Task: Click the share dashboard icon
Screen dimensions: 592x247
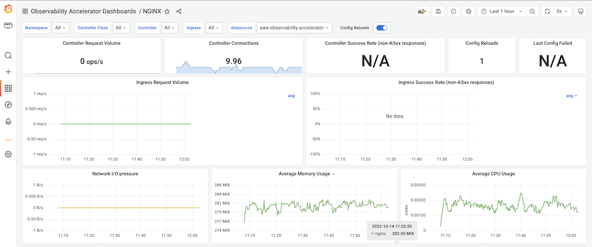Action: tap(179, 11)
